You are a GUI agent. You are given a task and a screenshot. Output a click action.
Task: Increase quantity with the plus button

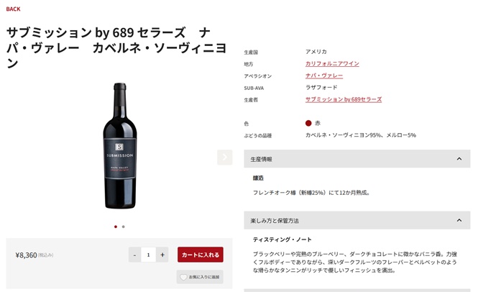[162, 255]
